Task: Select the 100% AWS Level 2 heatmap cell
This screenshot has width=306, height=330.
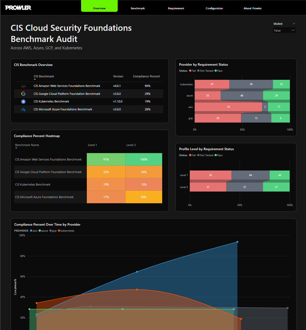Action: (x=144, y=159)
